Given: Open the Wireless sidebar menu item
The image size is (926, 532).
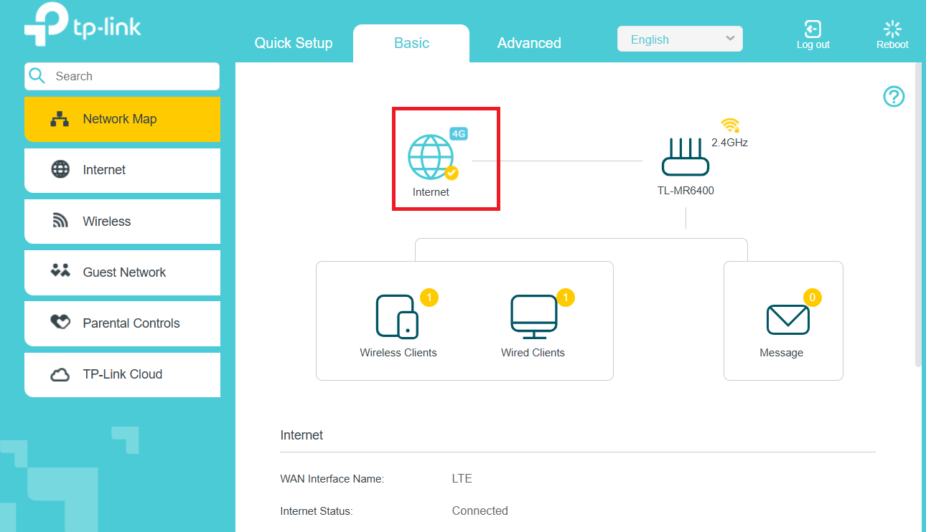Looking at the screenshot, I should (122, 222).
